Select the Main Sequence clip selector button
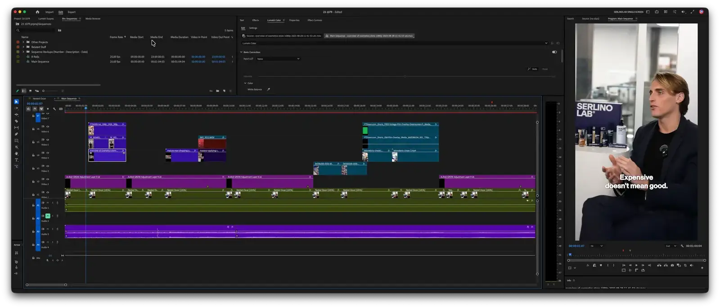Image resolution: width=720 pixels, height=308 pixels. coord(369,36)
